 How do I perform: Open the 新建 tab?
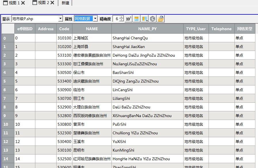point(66,3)
